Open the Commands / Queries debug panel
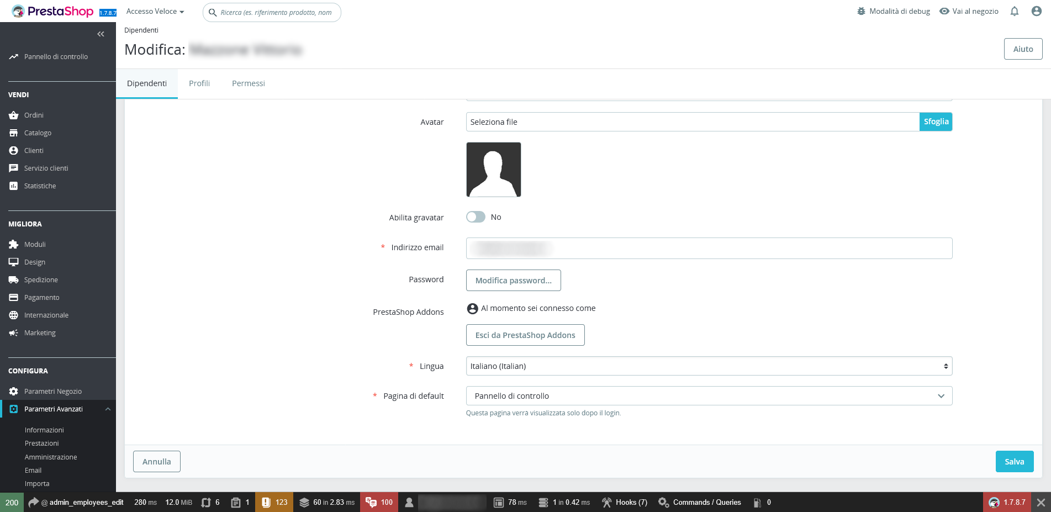This screenshot has height=512, width=1051. pyautogui.click(x=699, y=502)
